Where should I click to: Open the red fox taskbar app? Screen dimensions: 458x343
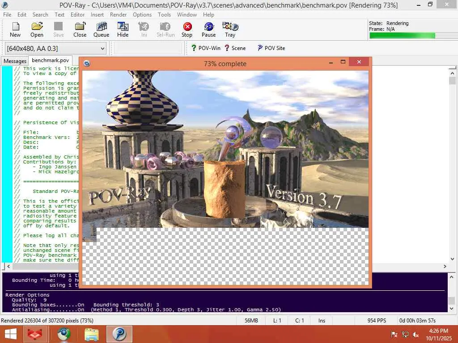pyautogui.click(x=34, y=334)
